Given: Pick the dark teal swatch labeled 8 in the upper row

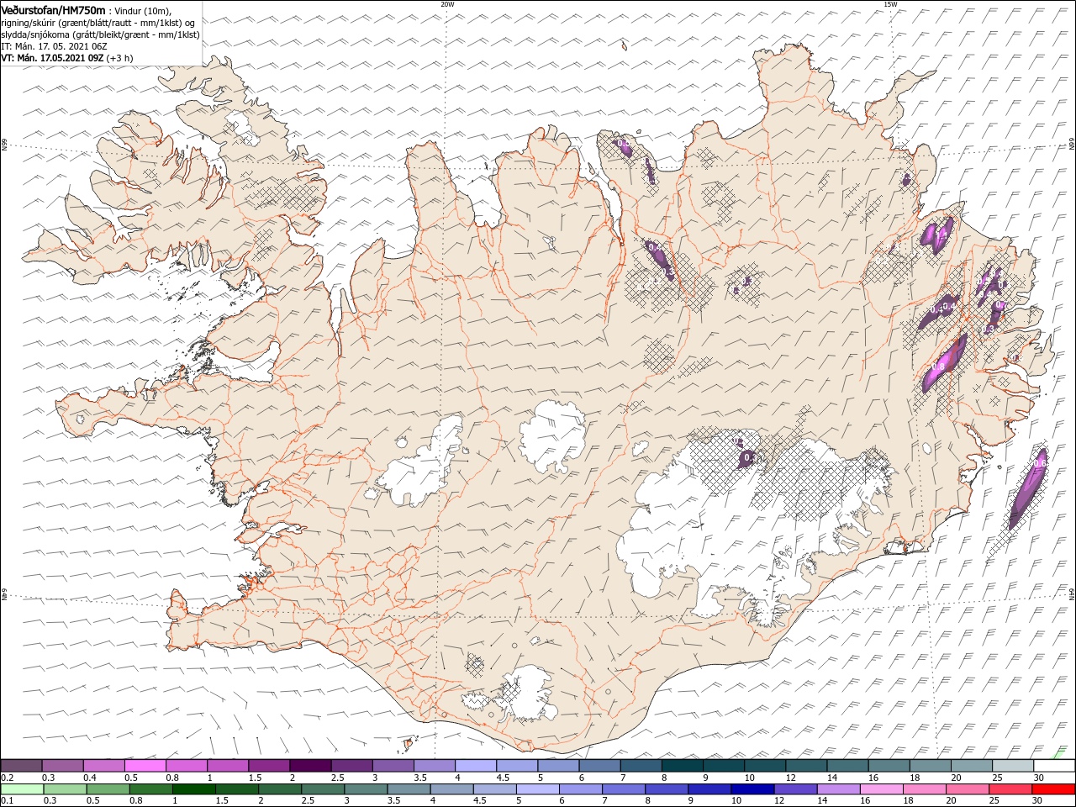Looking at the screenshot, I should click(x=682, y=766).
